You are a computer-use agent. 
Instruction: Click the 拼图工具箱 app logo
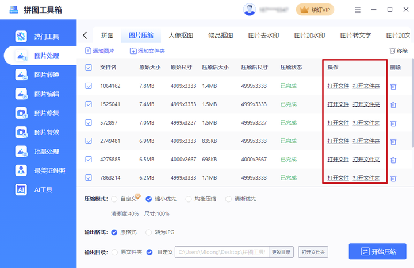click(x=14, y=10)
